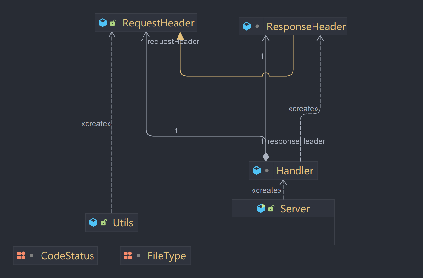Click the composition diamond above Handler
Image resolution: width=423 pixels, height=278 pixels.
266,157
